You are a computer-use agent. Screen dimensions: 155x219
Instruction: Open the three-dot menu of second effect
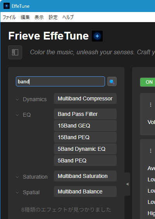(150, 151)
